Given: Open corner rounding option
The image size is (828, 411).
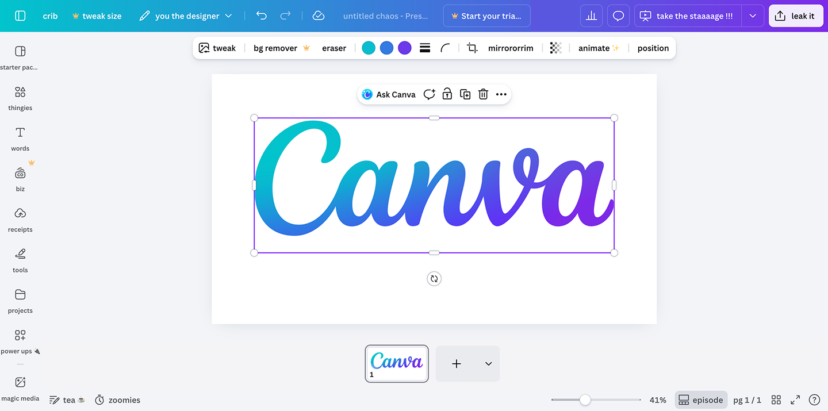Looking at the screenshot, I should pos(445,48).
